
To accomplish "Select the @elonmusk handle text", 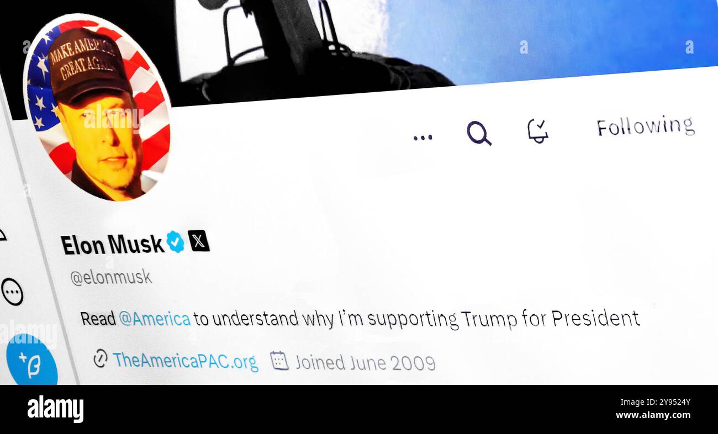I will pyautogui.click(x=111, y=278).
